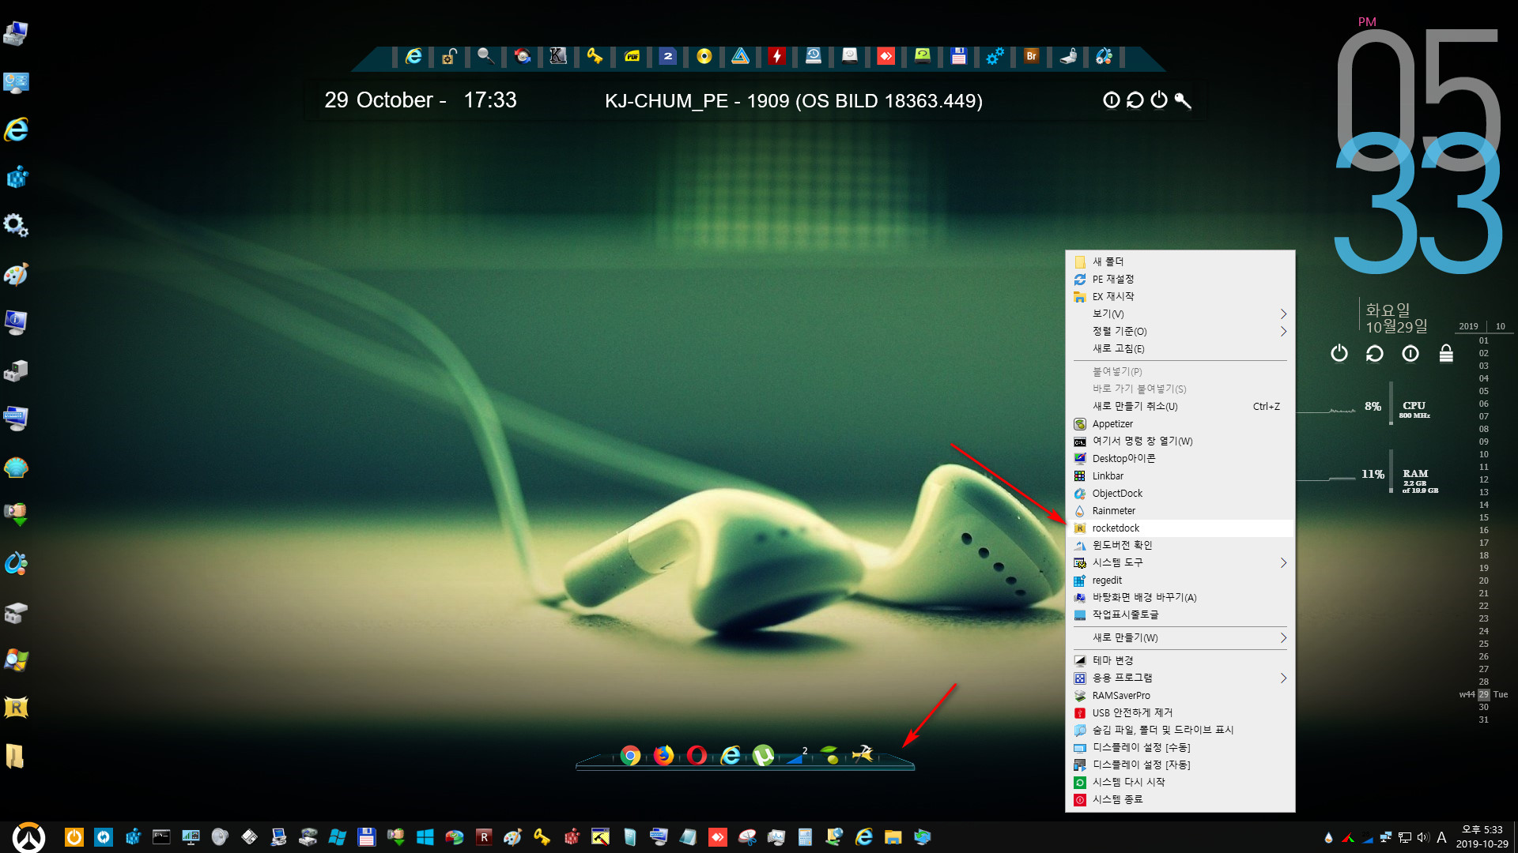Choose PE 재설정 from the context menu
The width and height of the screenshot is (1518, 853).
1180,279
